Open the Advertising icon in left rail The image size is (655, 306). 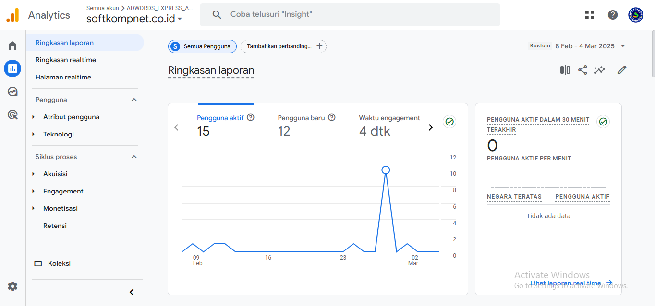[x=12, y=114]
